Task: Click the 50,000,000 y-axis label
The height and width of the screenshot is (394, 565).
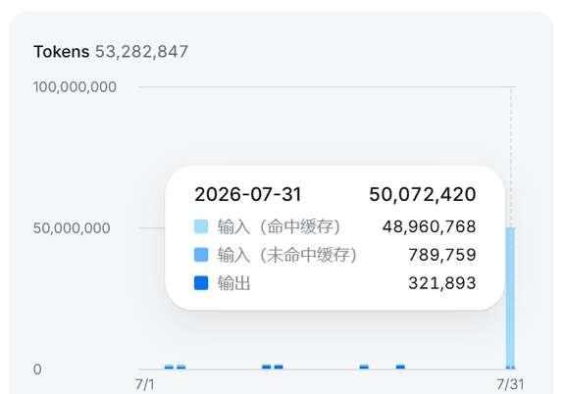Action: pyautogui.click(x=72, y=228)
